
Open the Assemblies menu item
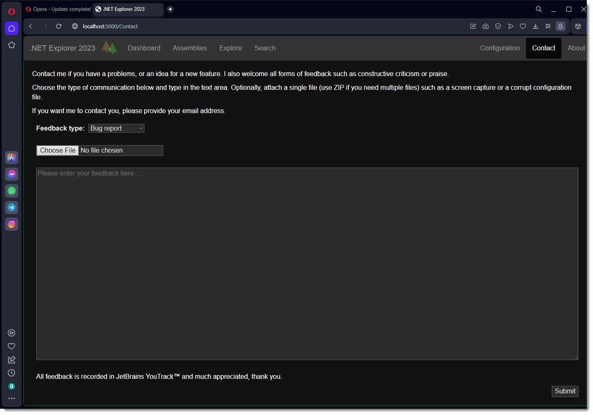tap(190, 48)
